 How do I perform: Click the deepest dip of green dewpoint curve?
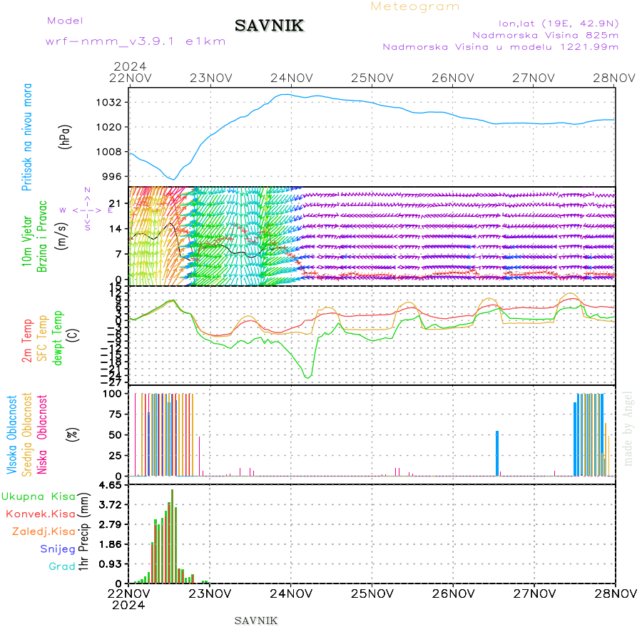pyautogui.click(x=307, y=377)
